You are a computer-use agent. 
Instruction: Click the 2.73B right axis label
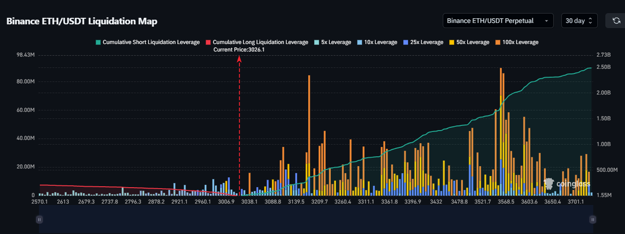603,55
